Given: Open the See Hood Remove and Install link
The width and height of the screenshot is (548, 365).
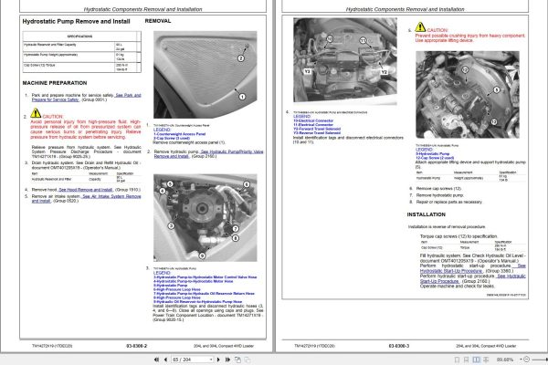Looking at the screenshot, I should 86,190.
